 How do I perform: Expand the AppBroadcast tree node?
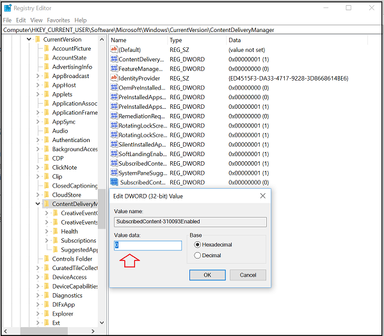click(38, 76)
